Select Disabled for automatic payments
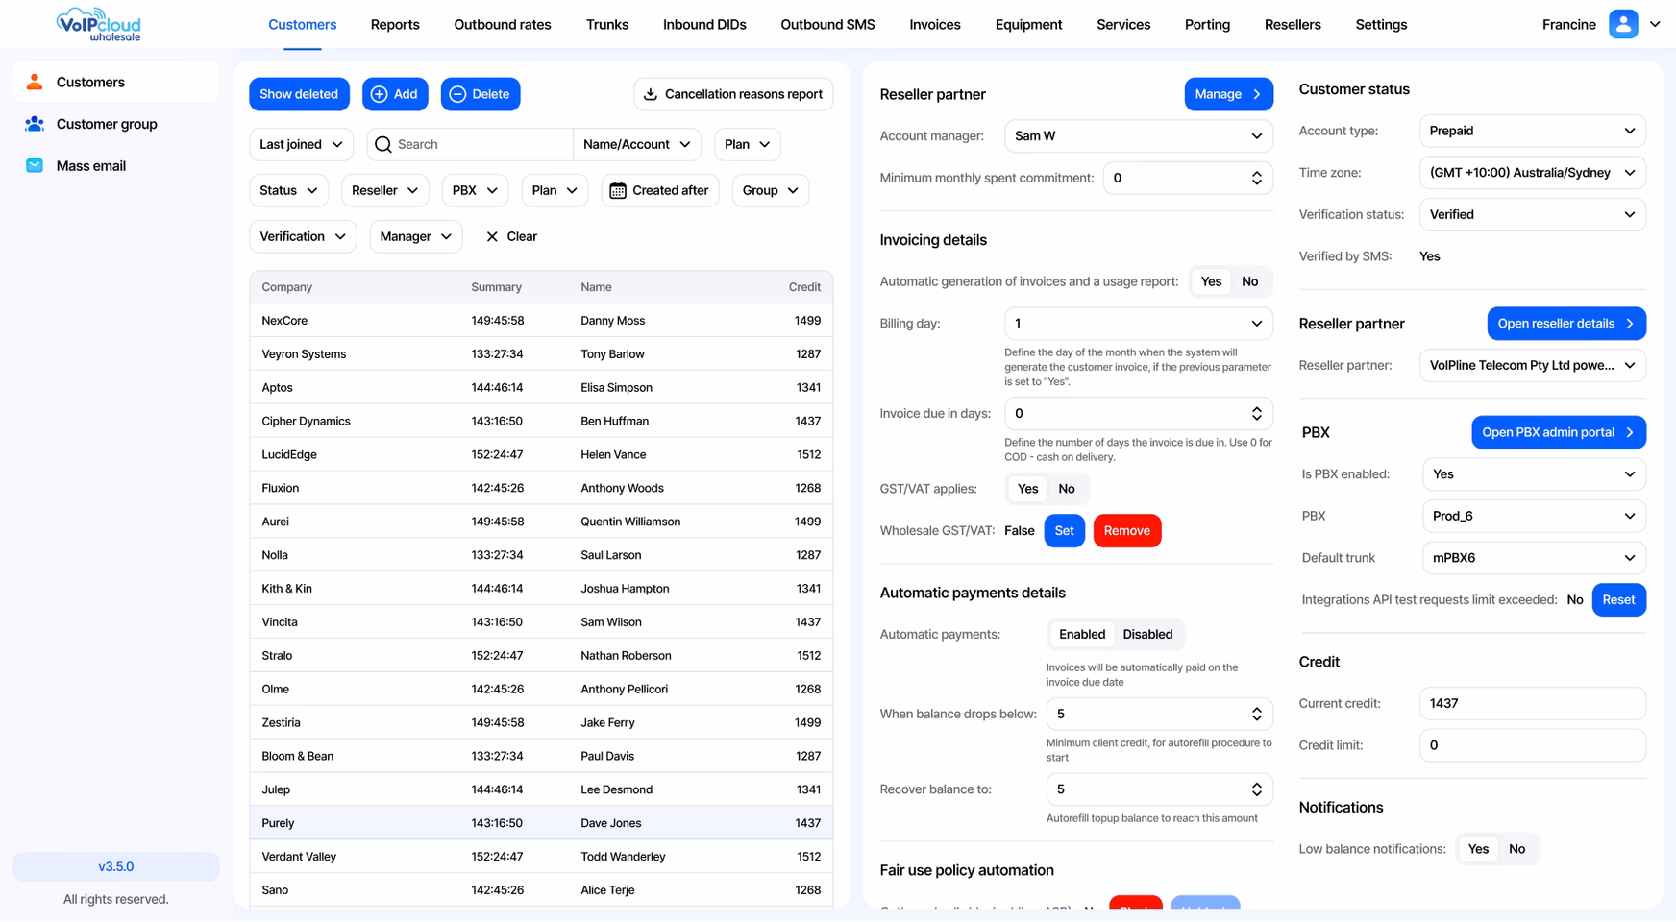 (1147, 634)
